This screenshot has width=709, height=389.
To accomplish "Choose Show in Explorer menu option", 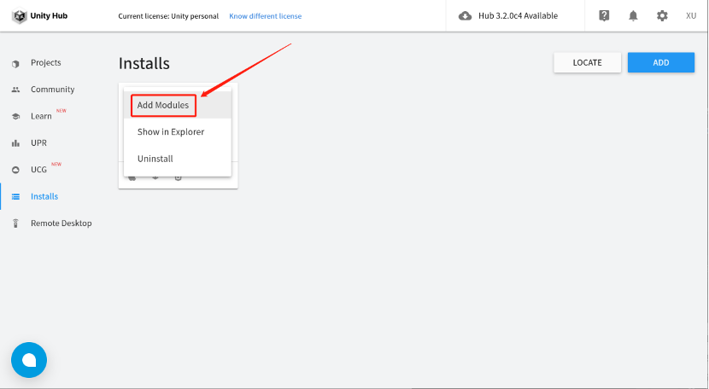I will pyautogui.click(x=171, y=132).
